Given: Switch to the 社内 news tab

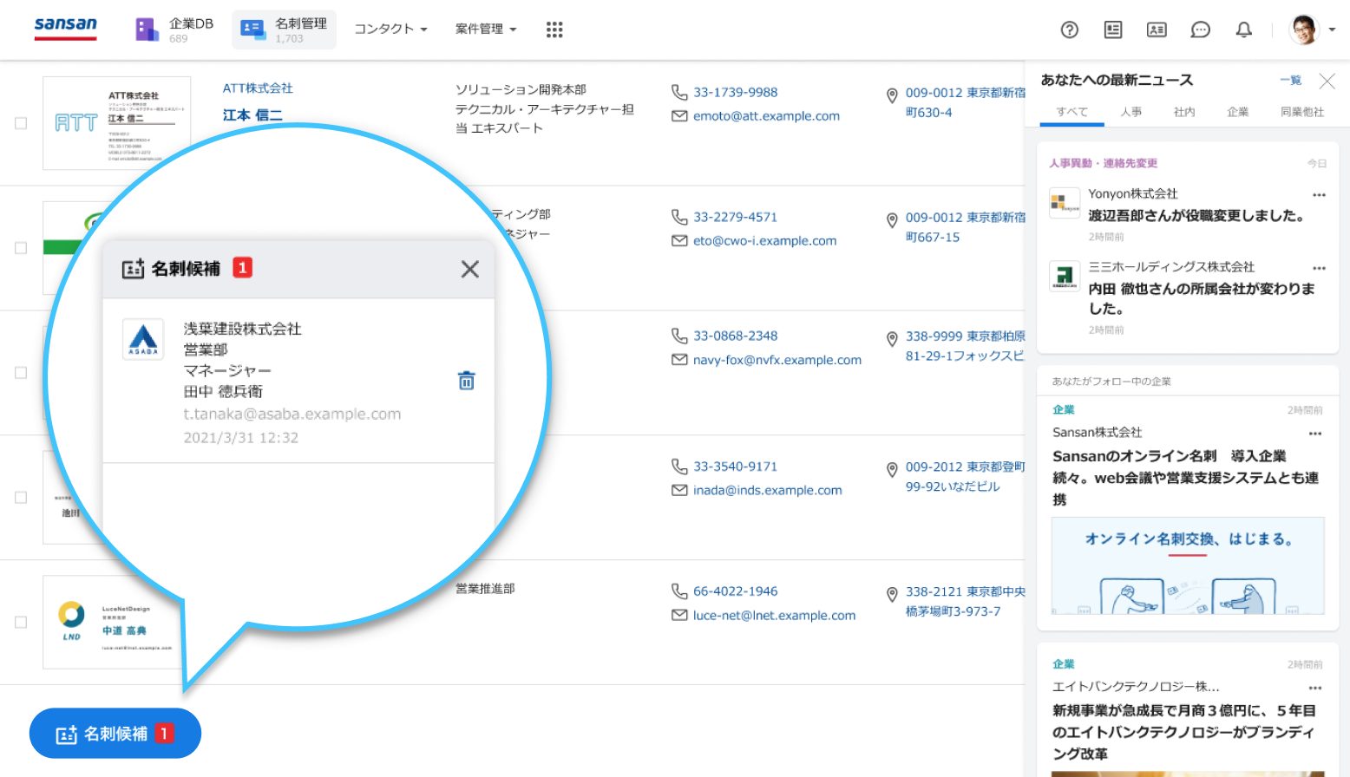Looking at the screenshot, I should point(1184,112).
